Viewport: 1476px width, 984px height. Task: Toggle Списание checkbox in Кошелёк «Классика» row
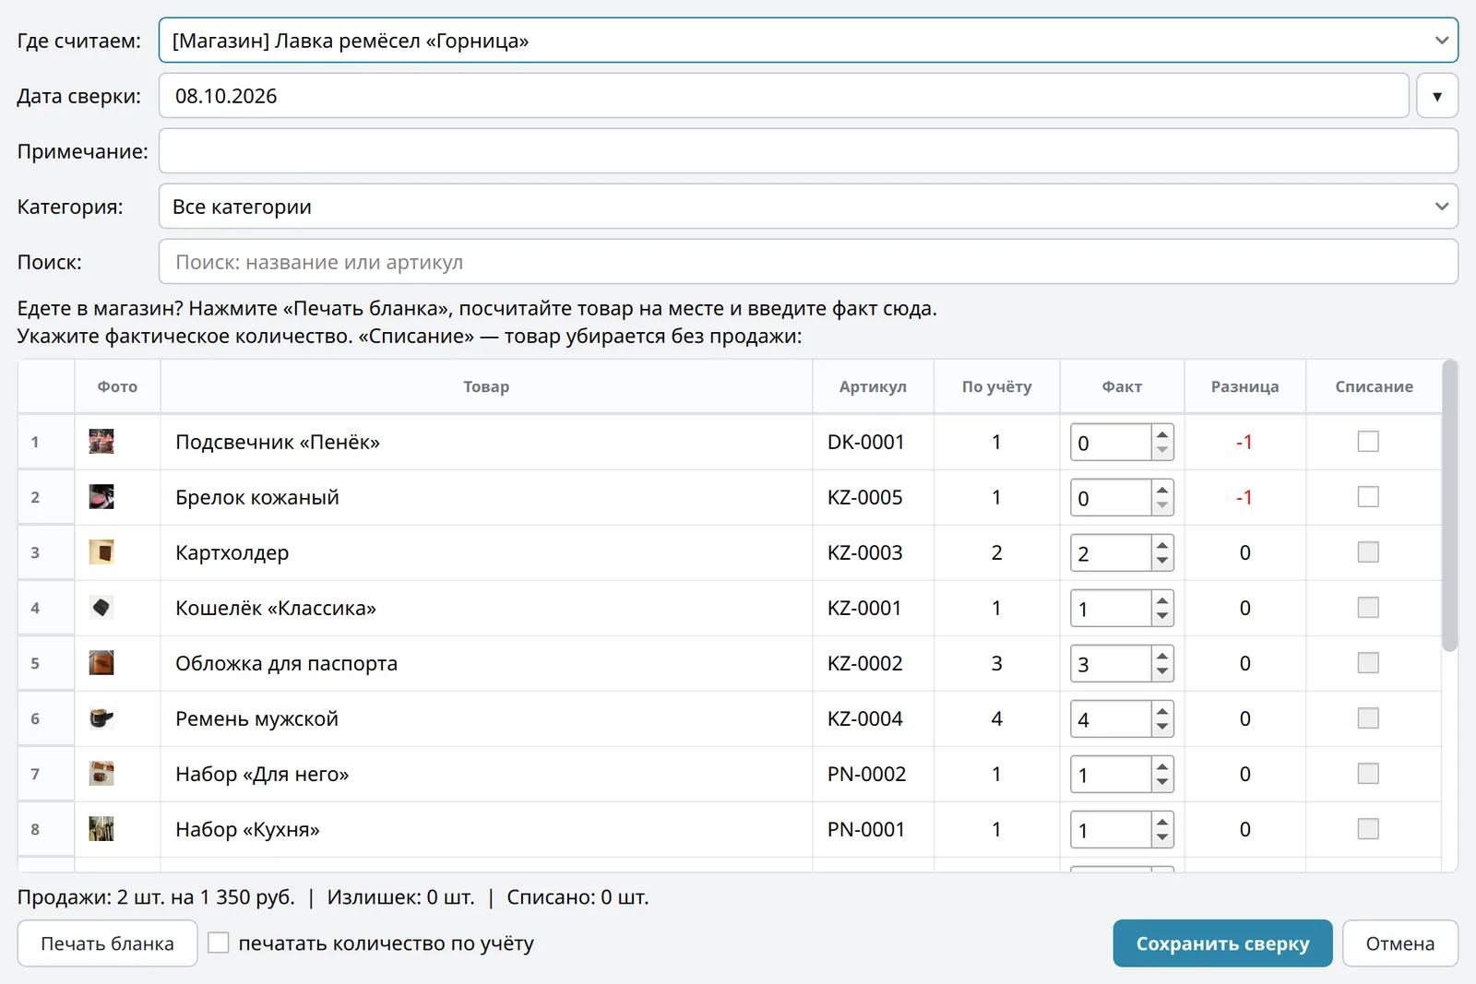point(1368,608)
